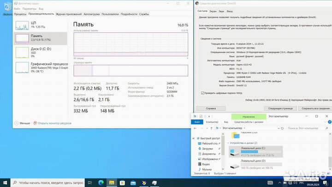The height and width of the screenshot is (187, 332).
Task: Select Local Disk (D:) drive
Action: [255, 164]
